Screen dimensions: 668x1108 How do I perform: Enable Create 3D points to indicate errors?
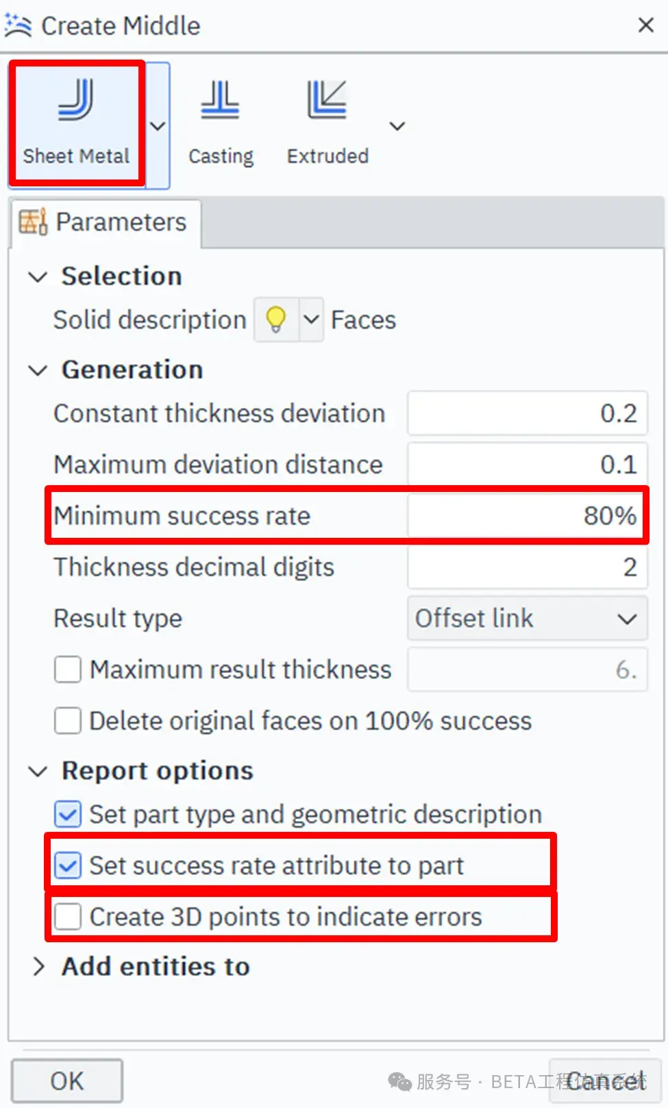coord(68,917)
